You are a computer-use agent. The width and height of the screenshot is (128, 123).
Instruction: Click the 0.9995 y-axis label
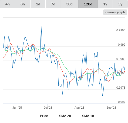click(x=121, y=30)
